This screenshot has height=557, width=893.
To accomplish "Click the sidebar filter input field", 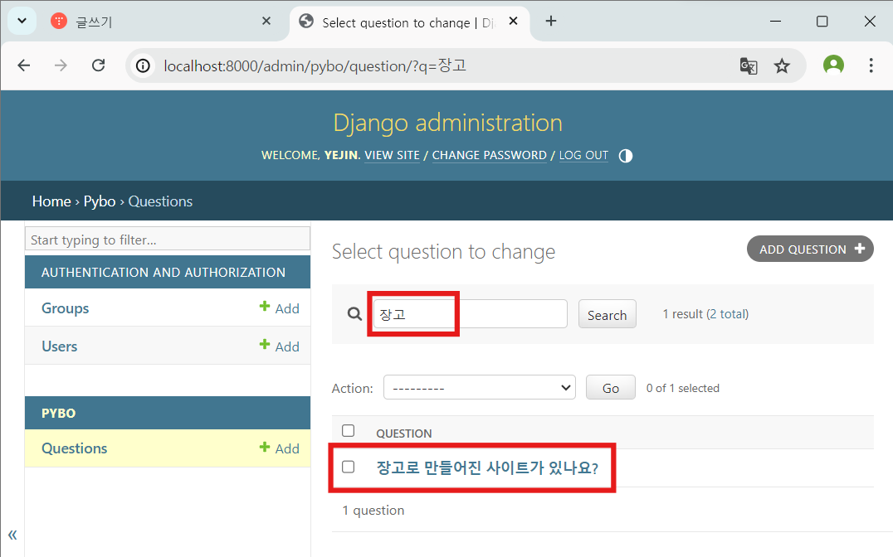I will pyautogui.click(x=168, y=239).
